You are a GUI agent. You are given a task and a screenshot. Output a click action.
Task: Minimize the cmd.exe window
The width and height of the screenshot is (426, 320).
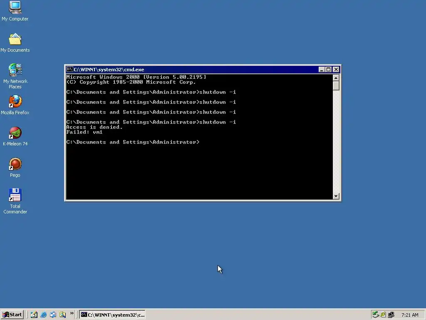[322, 70]
